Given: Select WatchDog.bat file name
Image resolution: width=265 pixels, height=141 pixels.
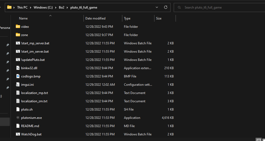Looking at the screenshot, I should pos(31,134).
